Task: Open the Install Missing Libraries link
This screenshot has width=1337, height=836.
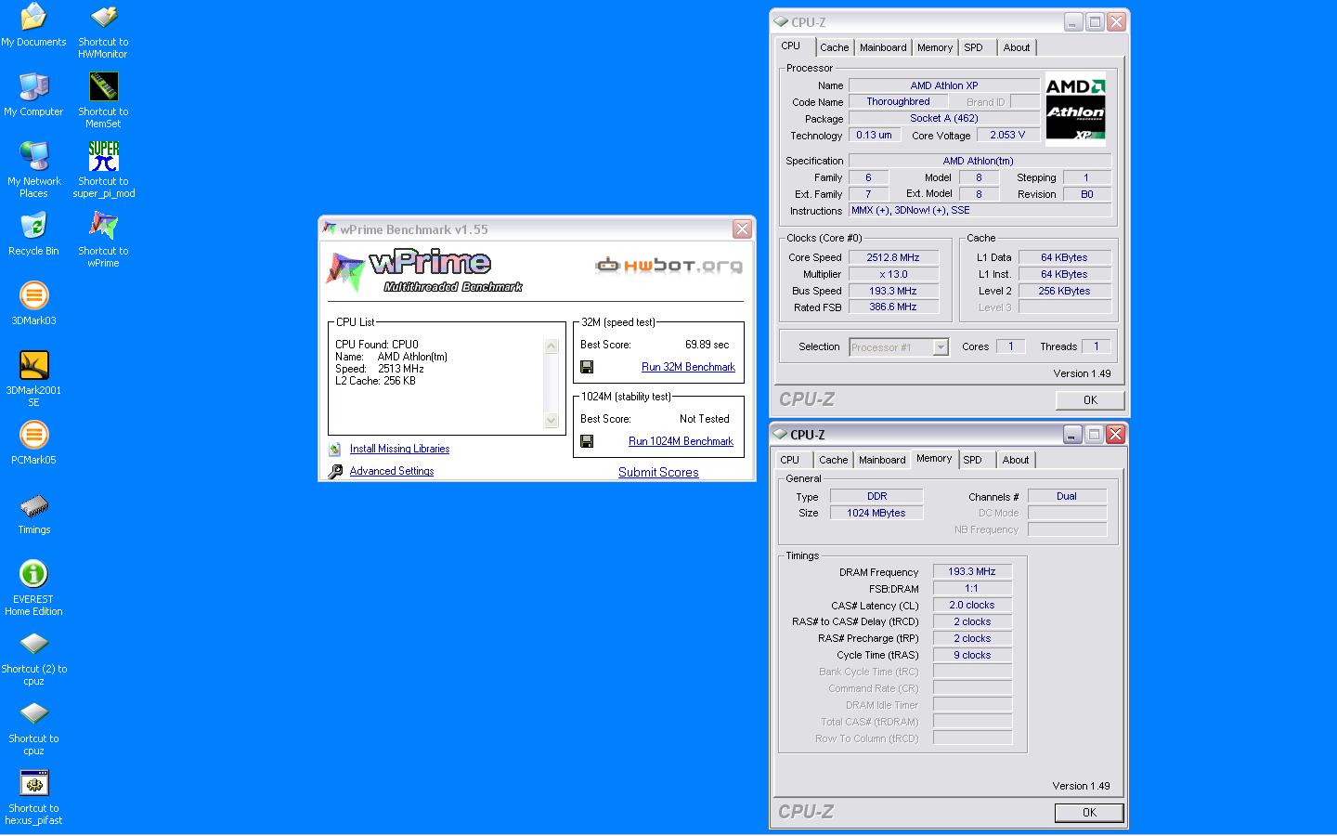Action: pos(399,449)
